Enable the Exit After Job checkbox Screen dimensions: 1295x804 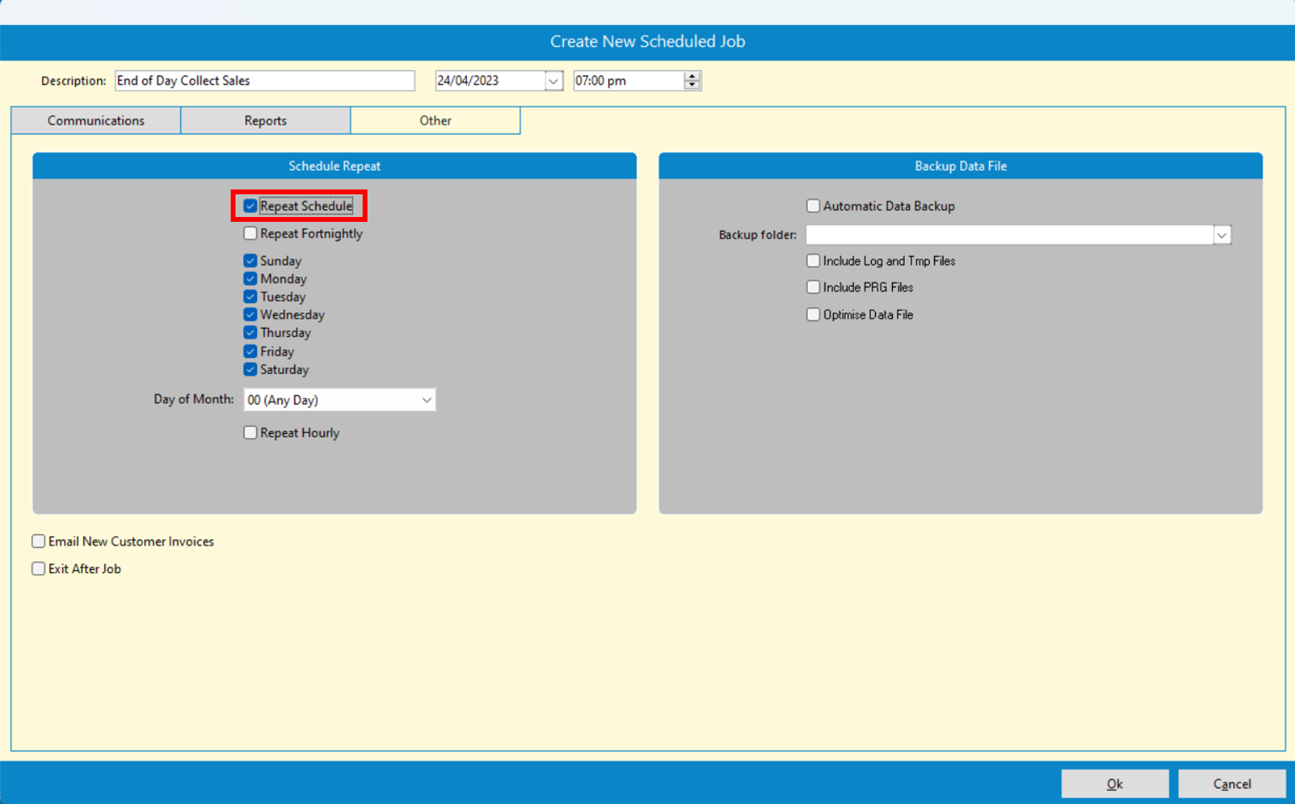[x=39, y=569]
